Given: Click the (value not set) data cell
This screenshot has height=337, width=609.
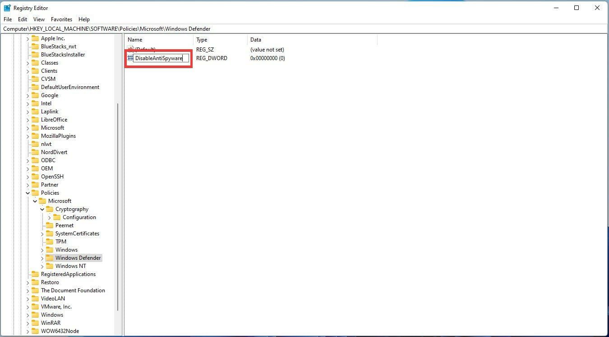Looking at the screenshot, I should [x=267, y=50].
